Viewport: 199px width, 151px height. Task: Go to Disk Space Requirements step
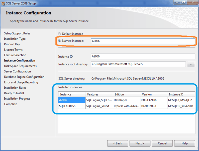tap(20, 66)
